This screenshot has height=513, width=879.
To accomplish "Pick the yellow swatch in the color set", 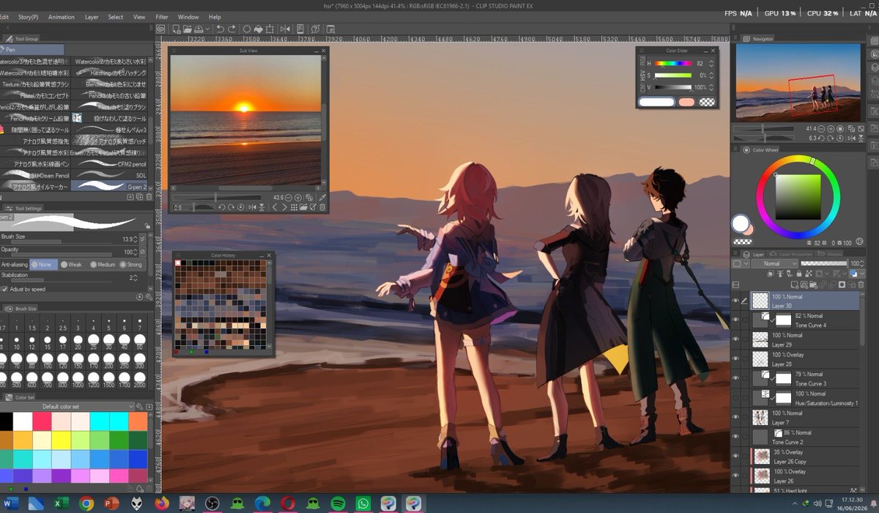I will pos(60,440).
